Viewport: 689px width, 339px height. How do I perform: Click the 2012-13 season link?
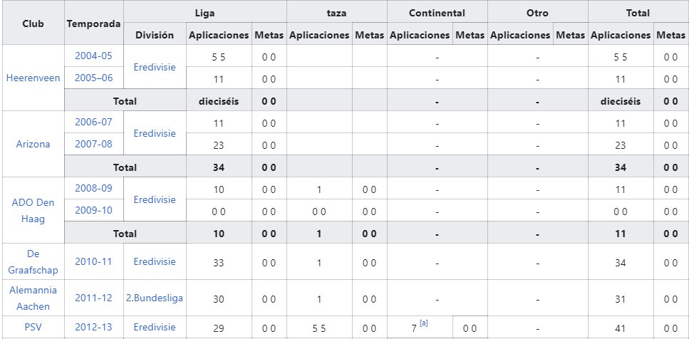(93, 327)
